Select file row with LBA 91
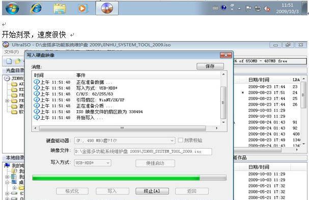 point(267,122)
